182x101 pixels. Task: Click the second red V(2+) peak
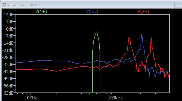(x=151, y=37)
